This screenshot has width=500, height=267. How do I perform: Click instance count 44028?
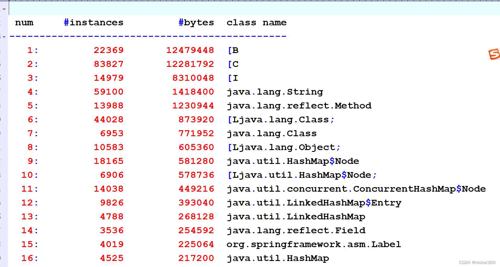click(109, 120)
